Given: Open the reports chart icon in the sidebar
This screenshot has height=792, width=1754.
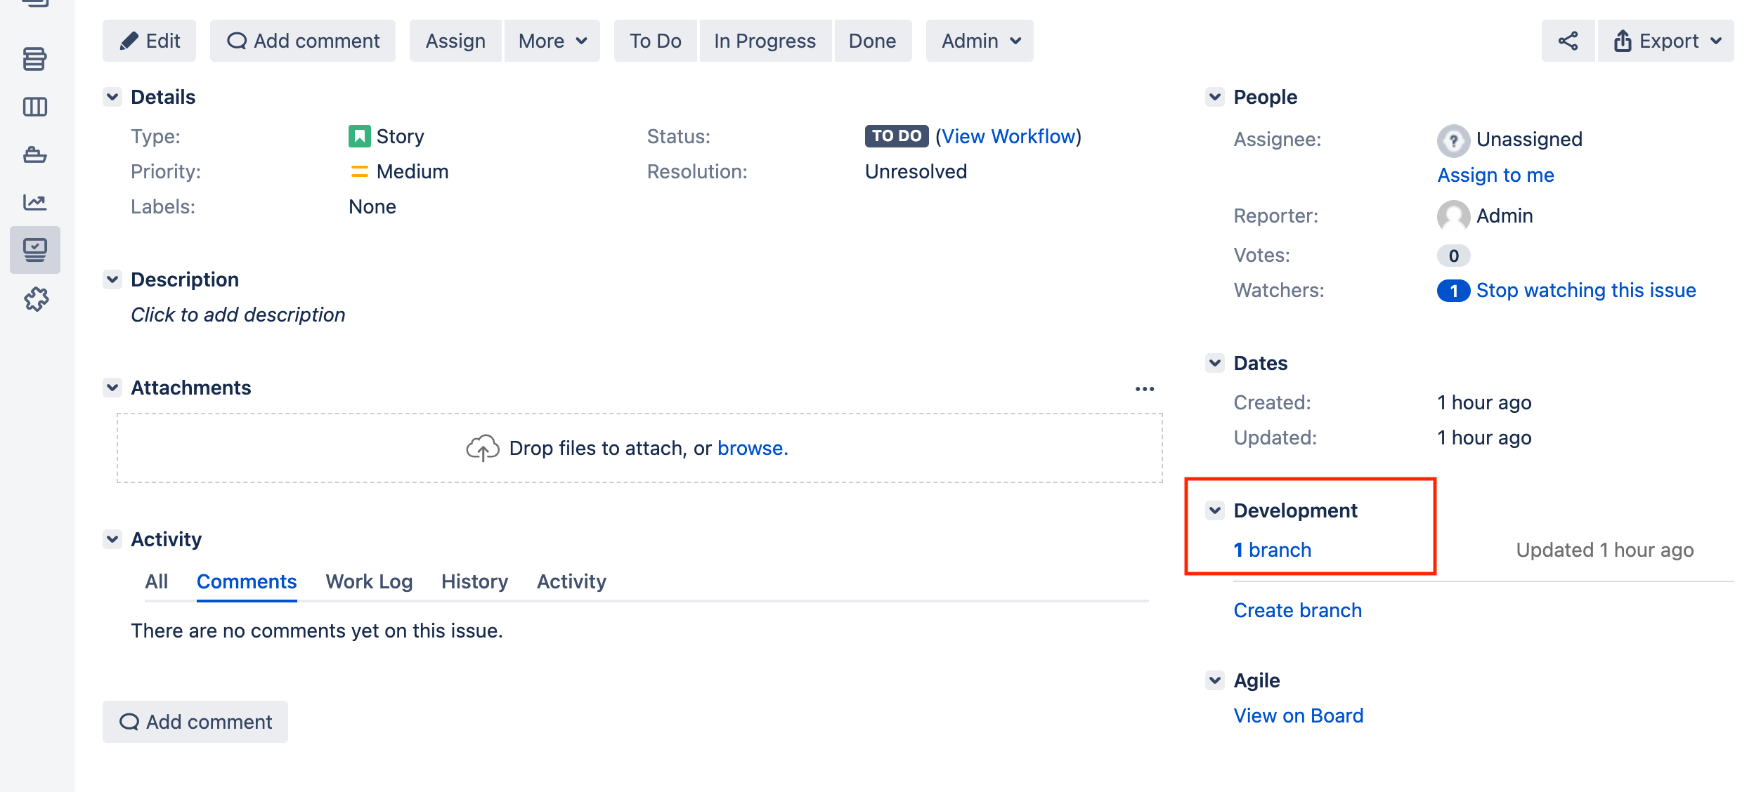Looking at the screenshot, I should tap(34, 202).
